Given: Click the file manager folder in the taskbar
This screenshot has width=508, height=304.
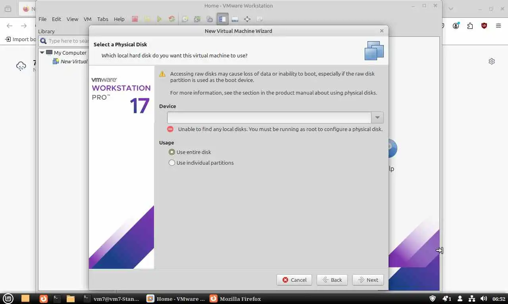Looking at the screenshot, I should pos(70,298).
